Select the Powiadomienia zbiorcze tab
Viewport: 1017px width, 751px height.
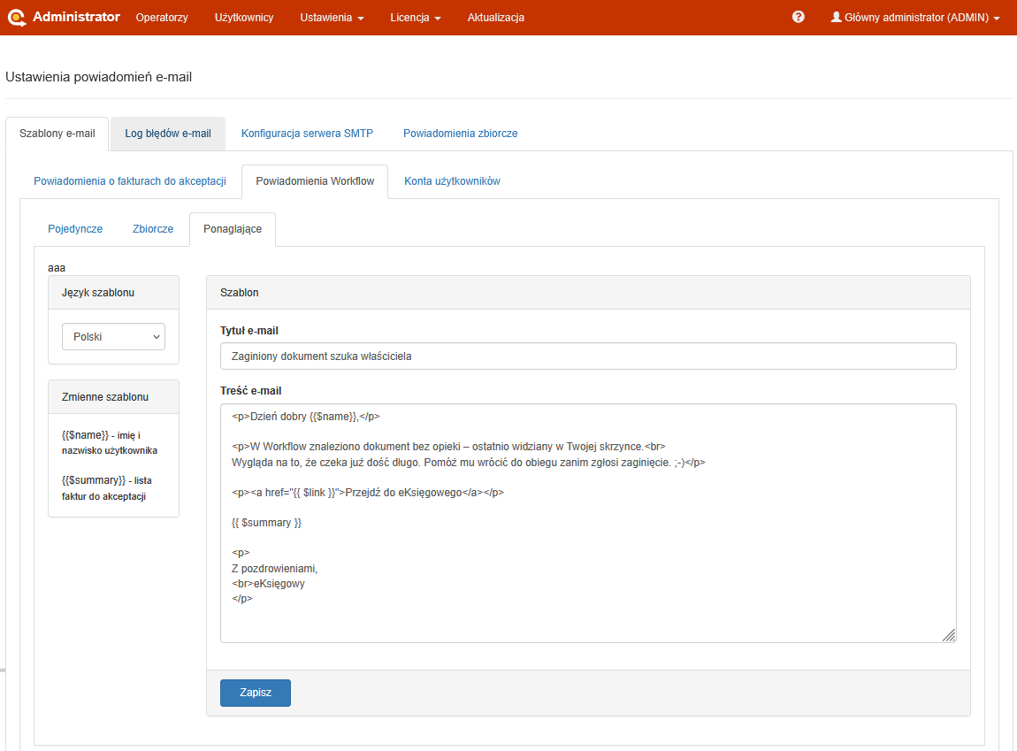tap(460, 134)
